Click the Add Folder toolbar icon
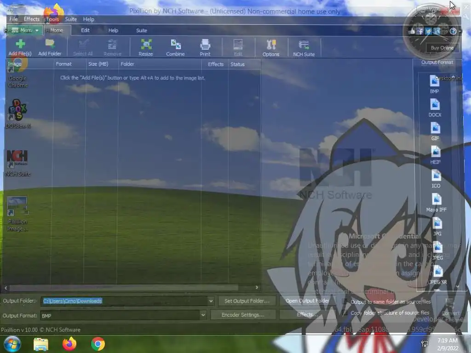Screen dimensions: 471x353 pyautogui.click(x=50, y=44)
